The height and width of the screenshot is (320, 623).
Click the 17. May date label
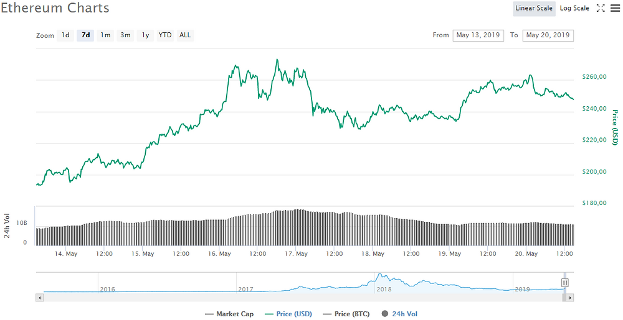click(x=296, y=254)
